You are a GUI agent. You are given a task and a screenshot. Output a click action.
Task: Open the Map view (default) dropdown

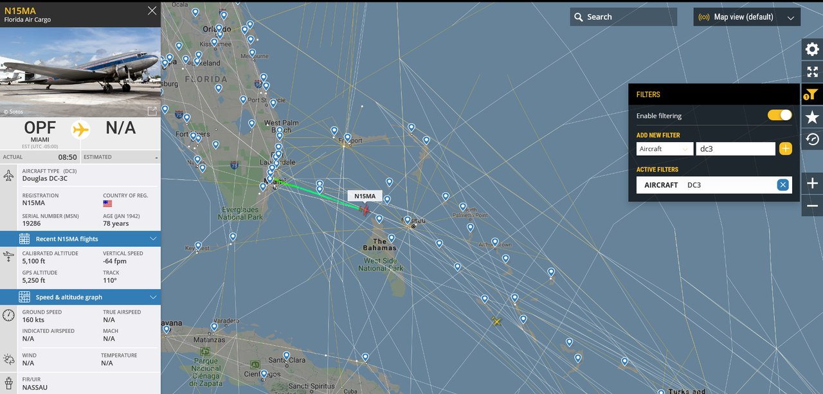(746, 17)
